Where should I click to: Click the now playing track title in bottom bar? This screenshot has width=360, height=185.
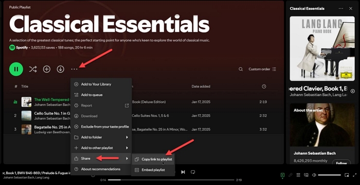click(37, 173)
